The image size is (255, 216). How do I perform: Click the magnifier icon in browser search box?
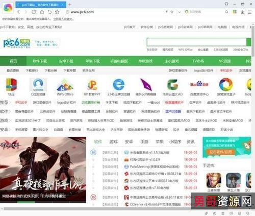tap(226, 12)
